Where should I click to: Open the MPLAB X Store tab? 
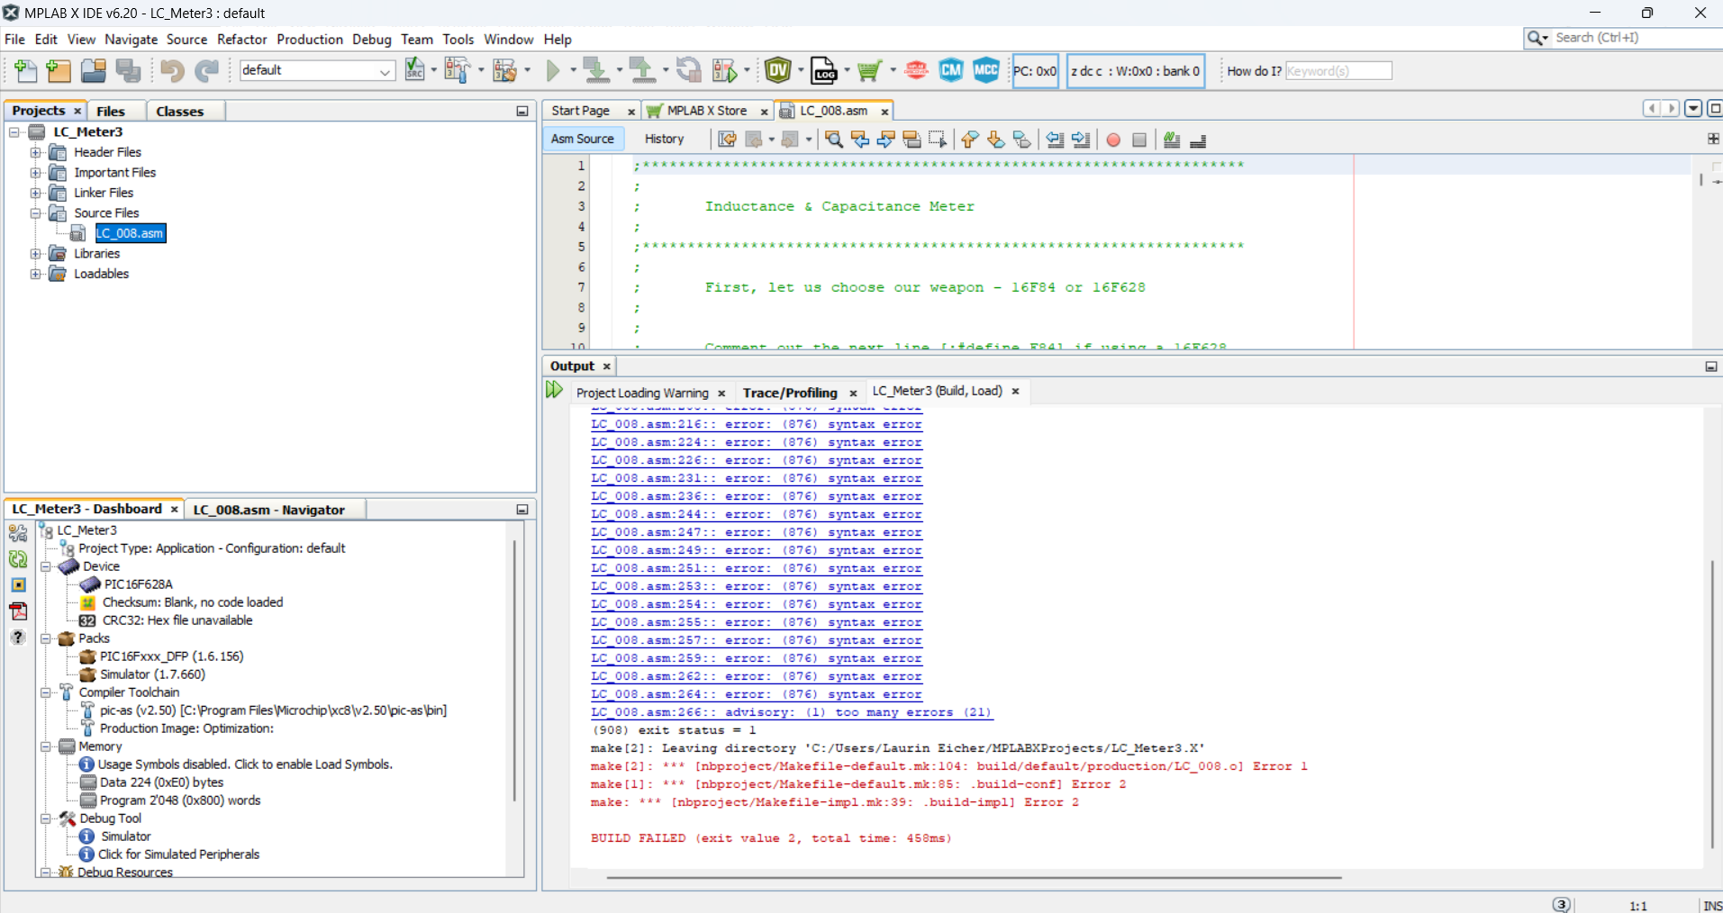707,111
